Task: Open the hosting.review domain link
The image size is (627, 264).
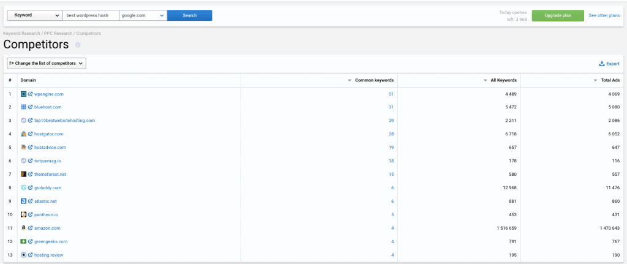Action: (x=49, y=255)
